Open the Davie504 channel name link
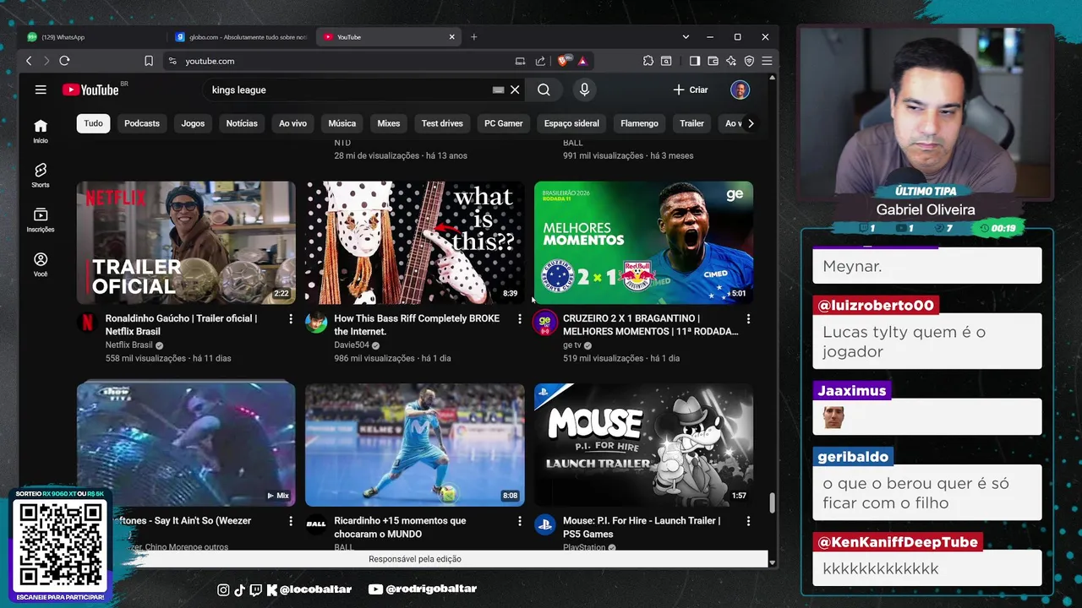The height and width of the screenshot is (608, 1082). click(x=352, y=345)
